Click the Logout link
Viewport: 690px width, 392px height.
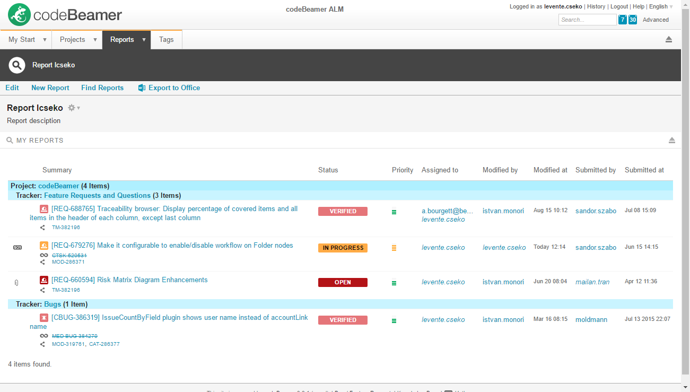coord(619,6)
